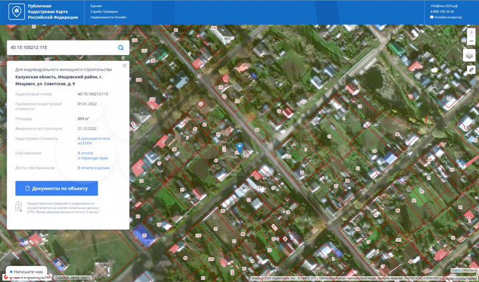Click Единая Служба Проверки Недвижимости header text
The height and width of the screenshot is (282, 479).
click(108, 11)
